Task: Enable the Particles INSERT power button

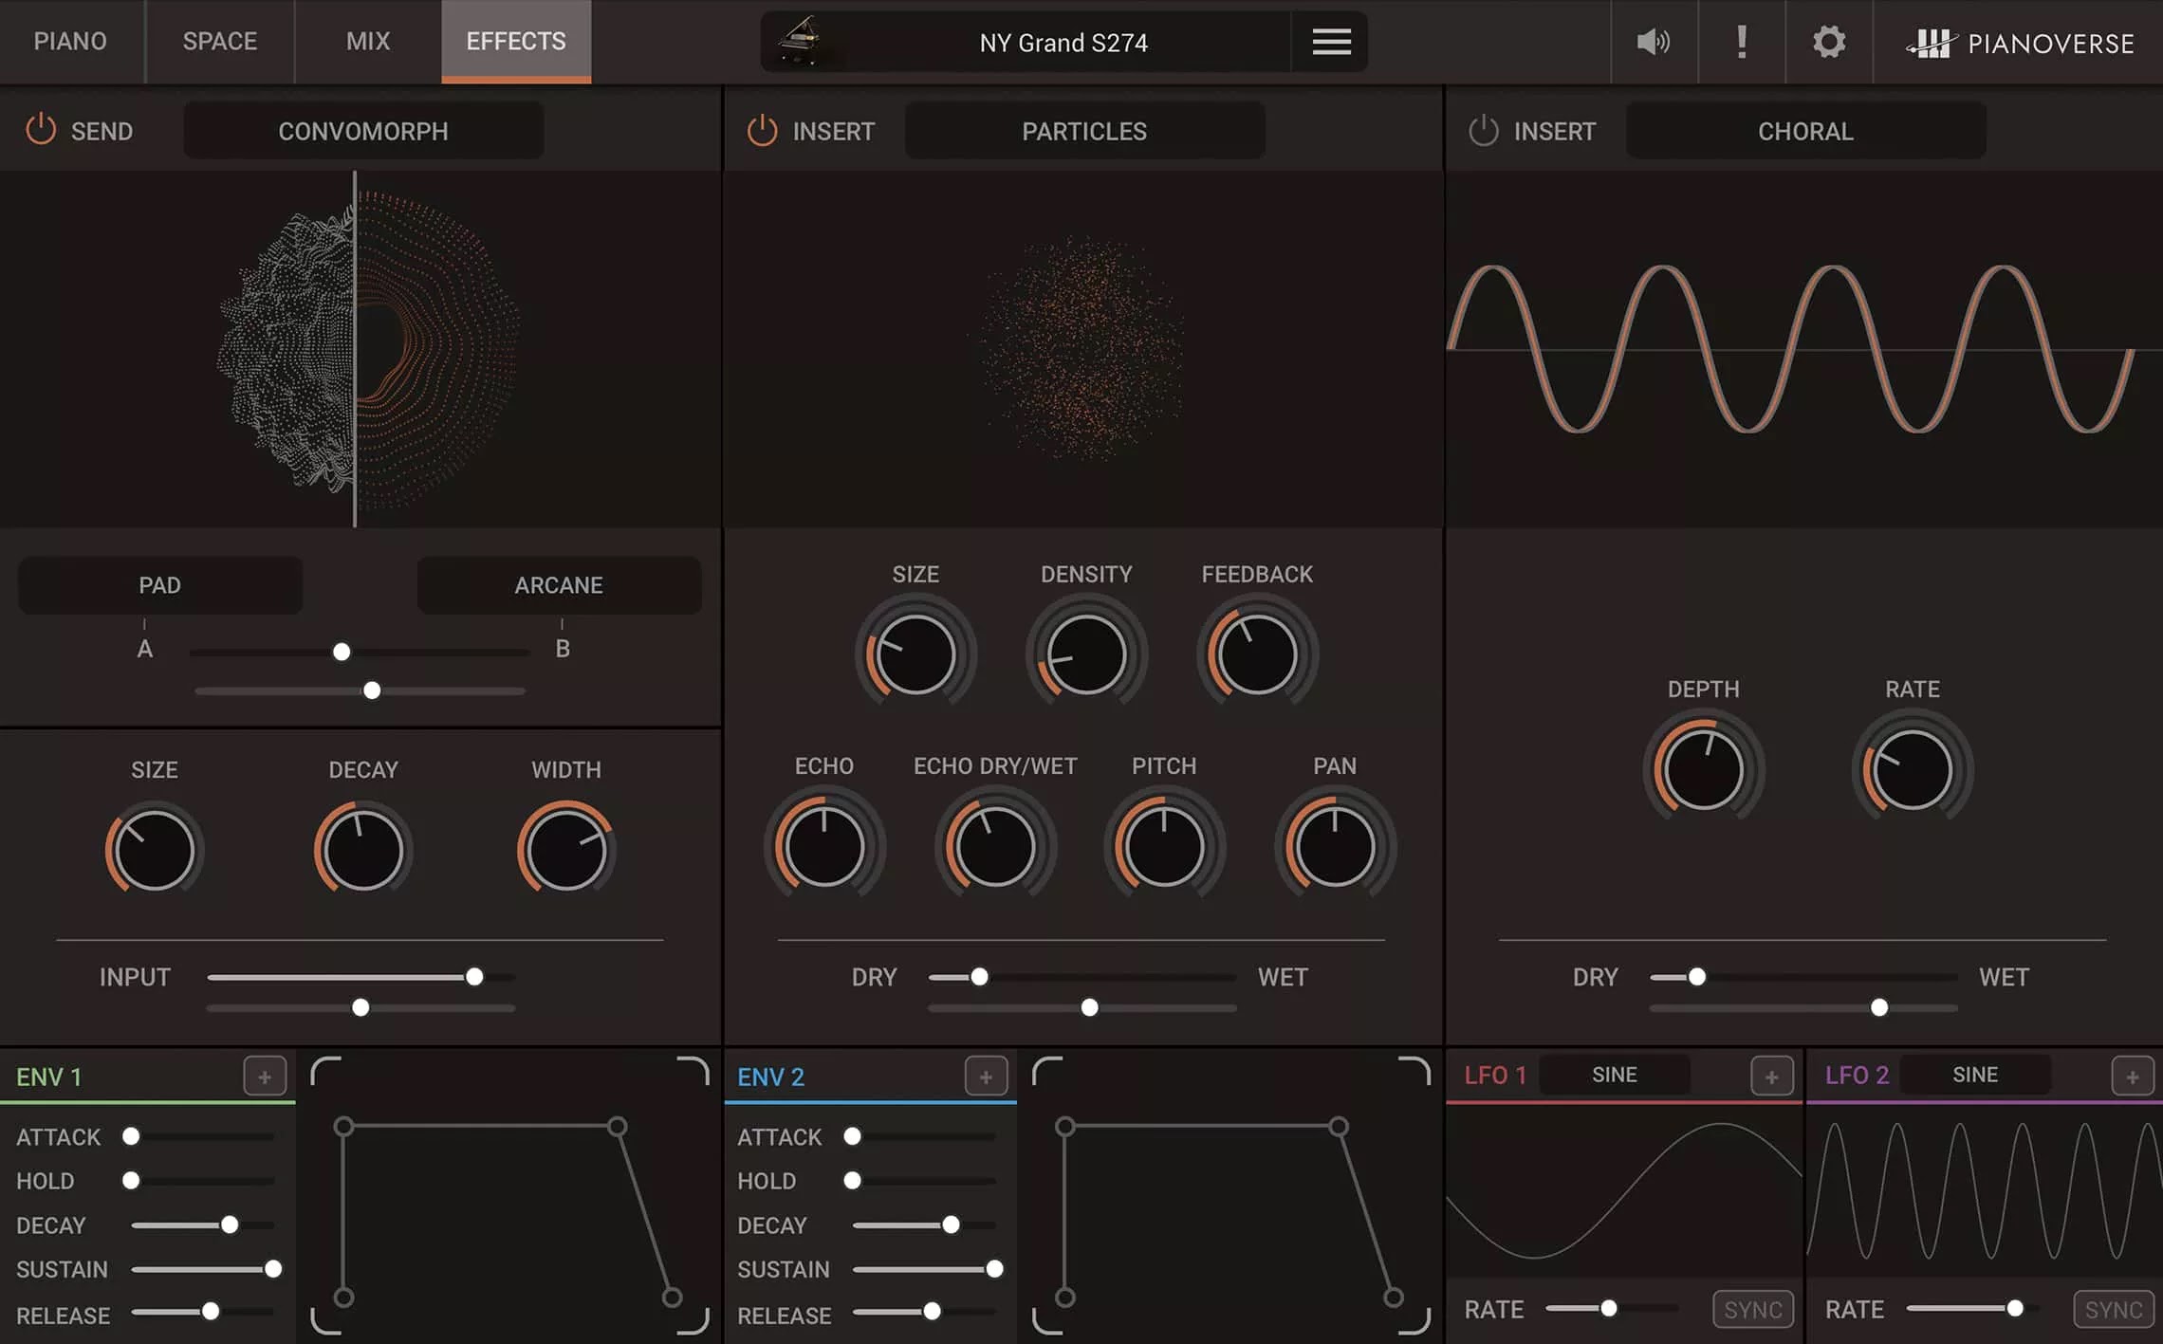Action: click(x=762, y=131)
